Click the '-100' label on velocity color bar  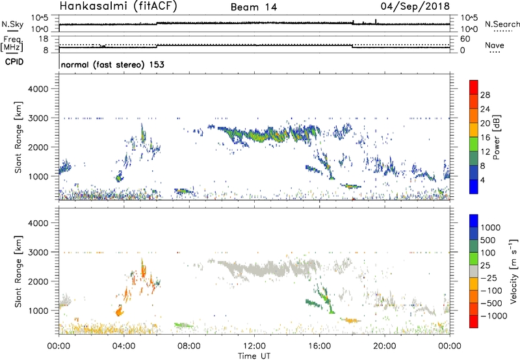491,290
